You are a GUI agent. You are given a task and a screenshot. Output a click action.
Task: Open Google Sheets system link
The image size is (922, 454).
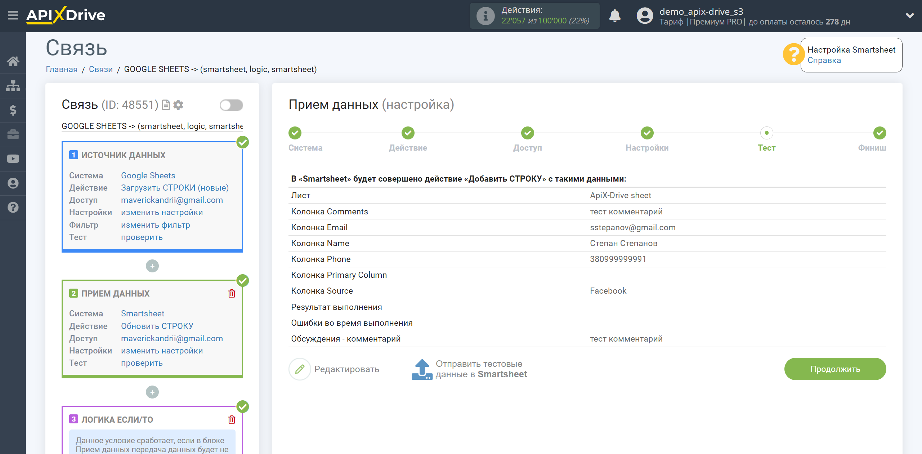click(x=148, y=175)
